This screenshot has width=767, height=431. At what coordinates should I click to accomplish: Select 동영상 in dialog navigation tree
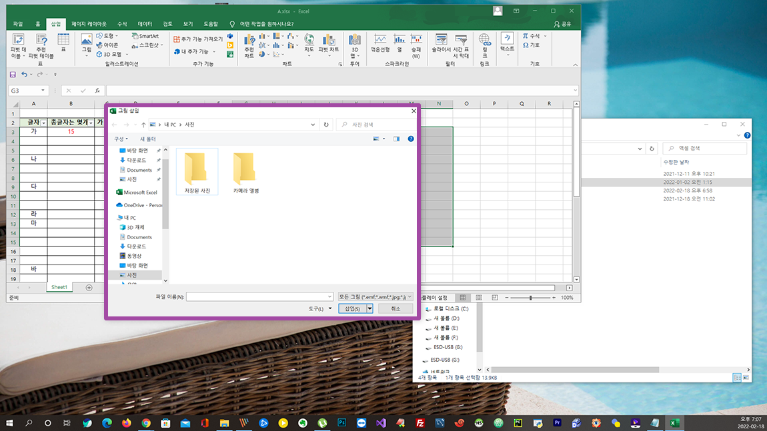tap(131, 256)
